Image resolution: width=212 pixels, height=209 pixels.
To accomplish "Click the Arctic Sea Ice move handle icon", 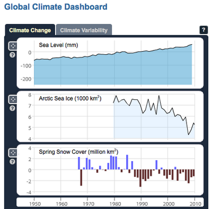I will click(13, 99).
